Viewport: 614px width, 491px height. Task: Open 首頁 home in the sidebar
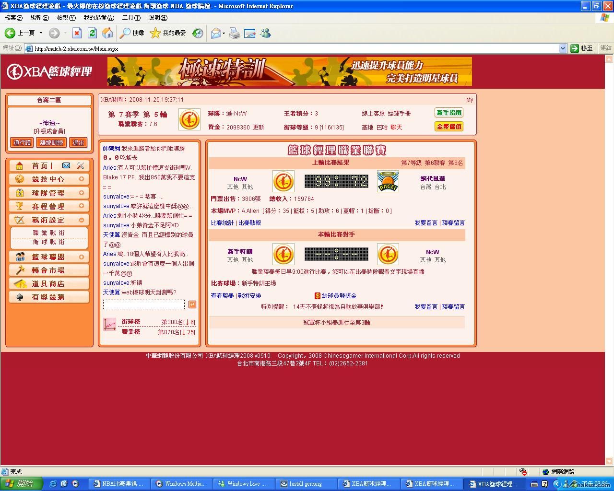[x=40, y=166]
